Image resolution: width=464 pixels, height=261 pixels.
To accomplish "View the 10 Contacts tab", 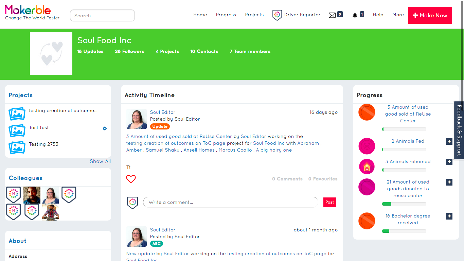I will point(204,52).
